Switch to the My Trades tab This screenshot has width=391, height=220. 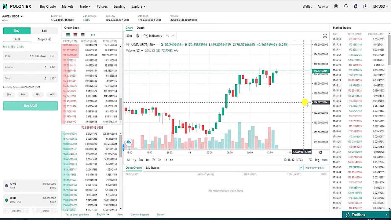(x=153, y=168)
